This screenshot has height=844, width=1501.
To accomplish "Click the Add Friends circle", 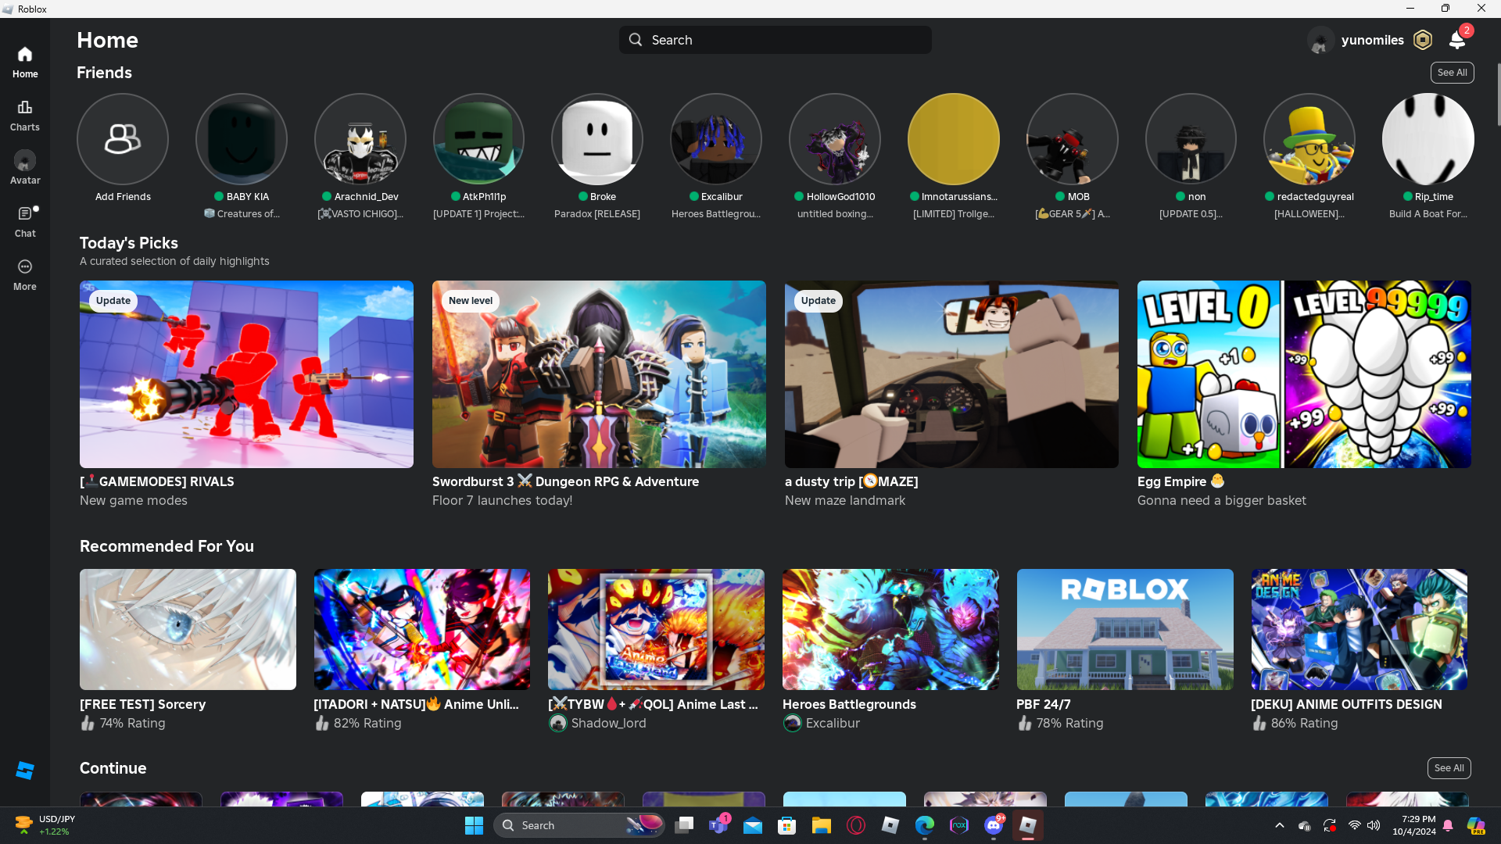I will [x=123, y=139].
